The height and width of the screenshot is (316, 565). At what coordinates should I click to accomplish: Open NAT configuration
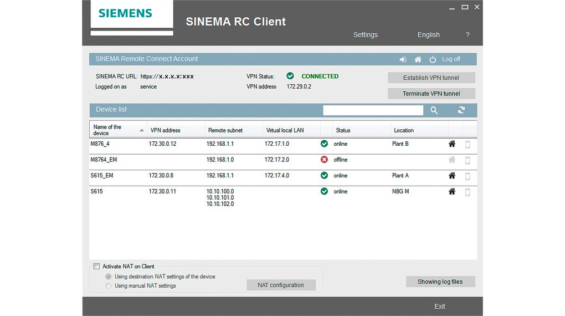click(281, 285)
